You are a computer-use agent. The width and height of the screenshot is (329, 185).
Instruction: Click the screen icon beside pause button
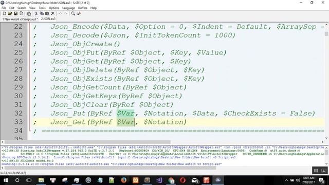point(323,171)
